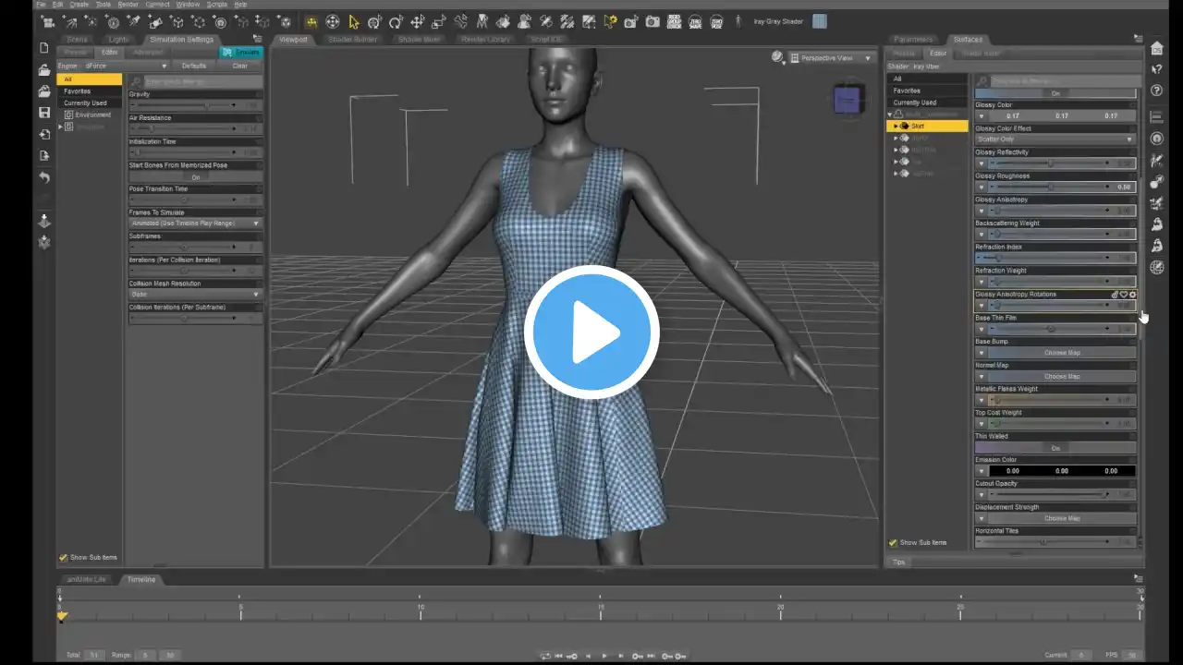
Task: Click the Save file icon in left sidebar
Action: 43,113
